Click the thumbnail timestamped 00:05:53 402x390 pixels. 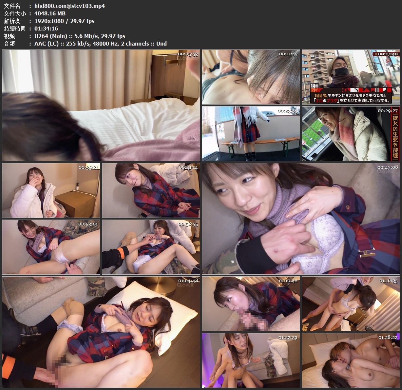[x=101, y=105]
